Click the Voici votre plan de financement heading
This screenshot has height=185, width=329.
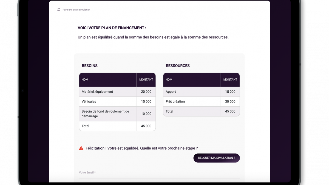pyautogui.click(x=112, y=28)
